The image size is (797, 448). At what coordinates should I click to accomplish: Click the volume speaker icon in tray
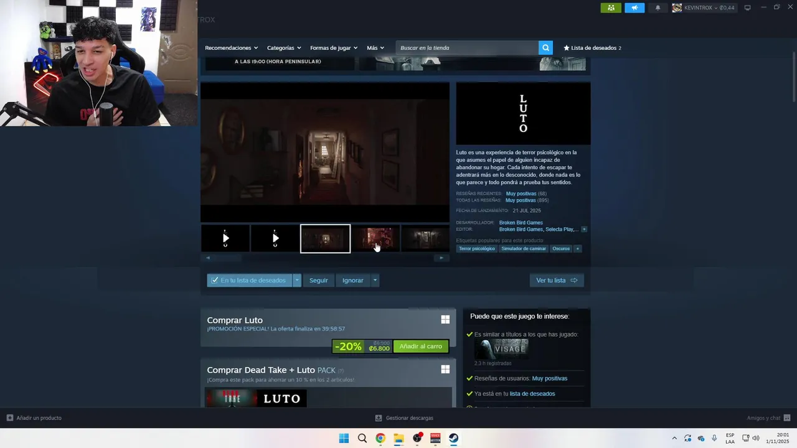click(x=756, y=438)
